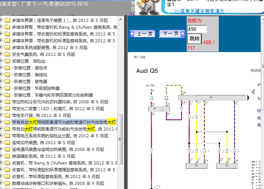
Task: Expand the -安装位置：接线站 tree node
Action: pos(1,75)
